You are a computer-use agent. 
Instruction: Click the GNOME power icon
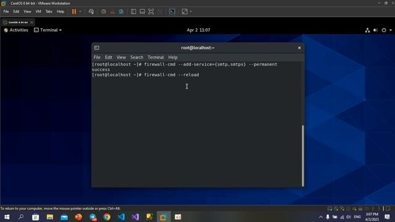(x=384, y=30)
